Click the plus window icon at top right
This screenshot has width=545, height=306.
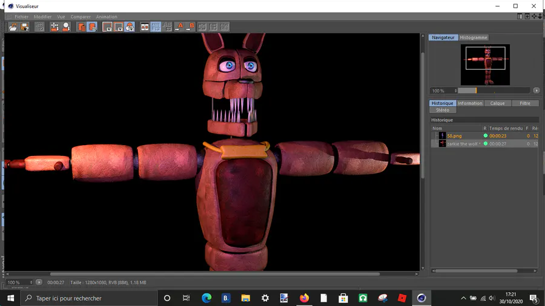point(527,16)
